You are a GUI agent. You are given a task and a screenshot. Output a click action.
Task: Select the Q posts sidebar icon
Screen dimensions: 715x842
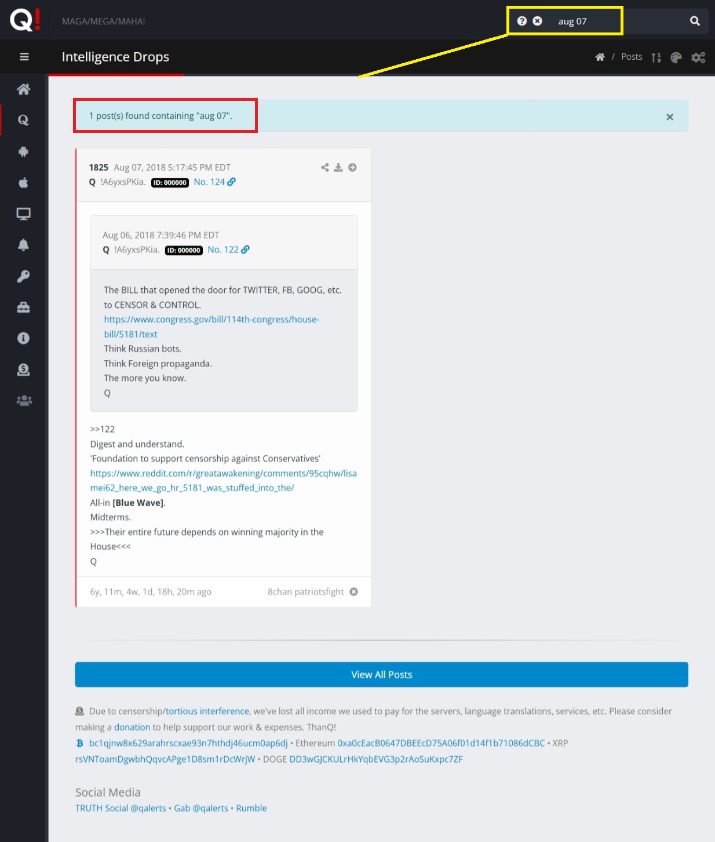23,120
